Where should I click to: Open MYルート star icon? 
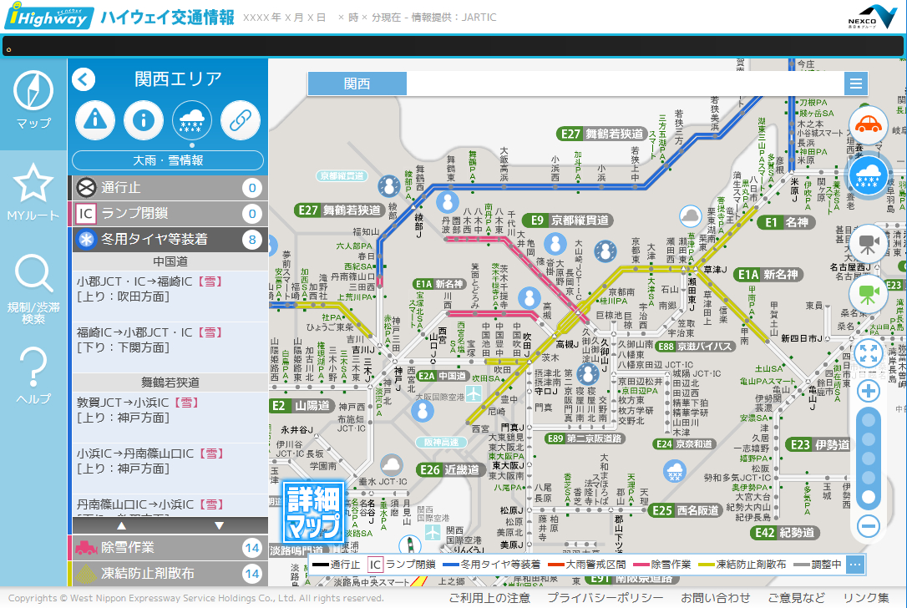pyautogui.click(x=33, y=184)
